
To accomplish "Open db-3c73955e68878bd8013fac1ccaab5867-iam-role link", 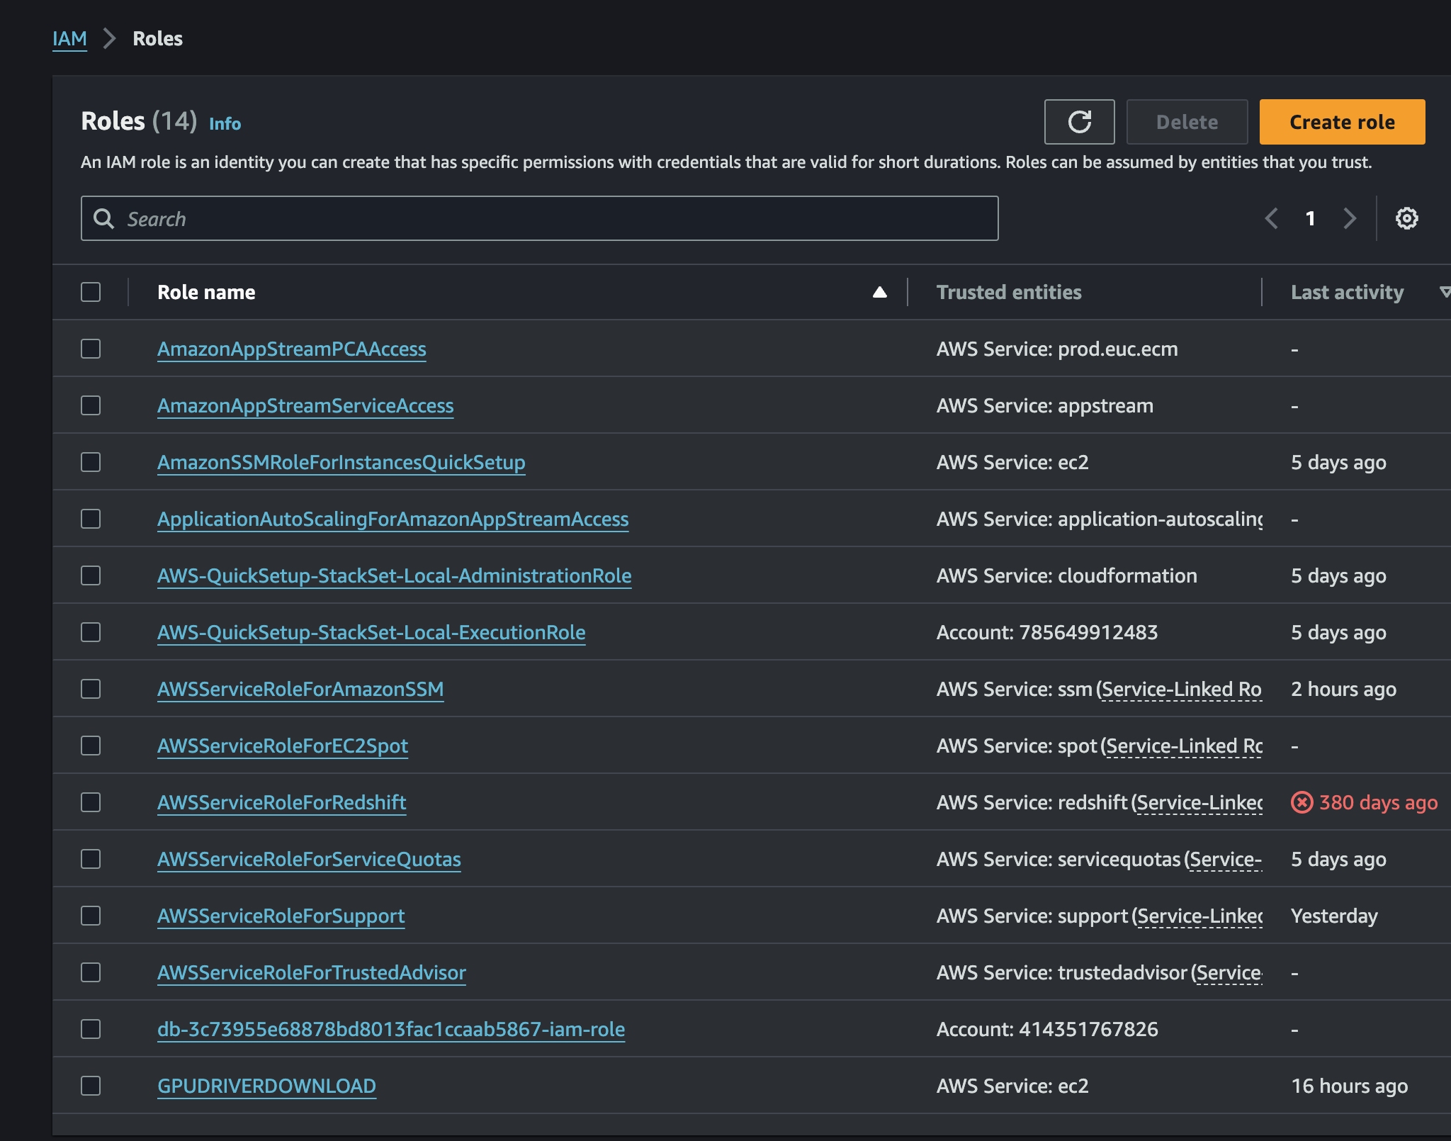I will pyautogui.click(x=391, y=1029).
